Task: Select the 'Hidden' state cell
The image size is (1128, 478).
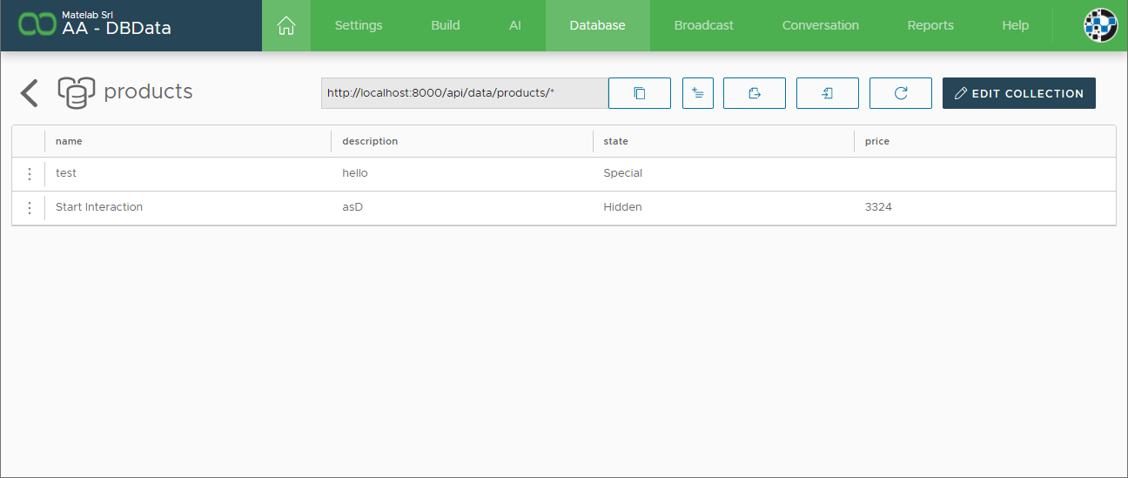Action: tap(623, 207)
